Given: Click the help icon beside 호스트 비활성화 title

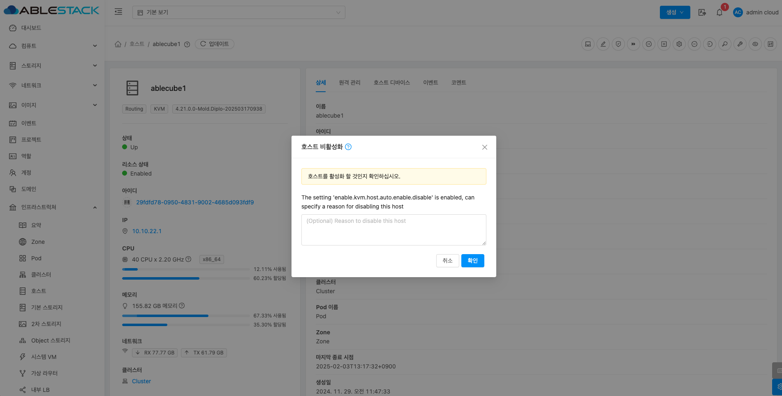Looking at the screenshot, I should tap(348, 147).
